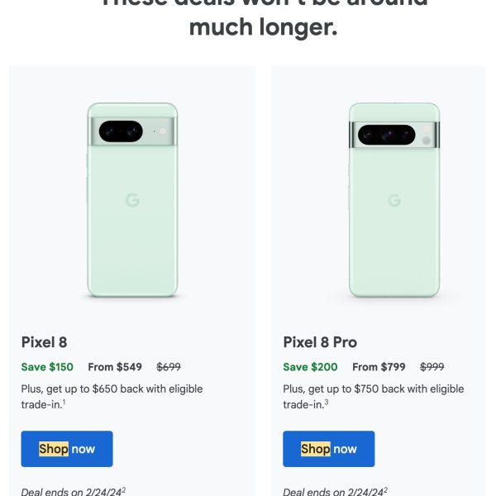Click the $650 trade-in offer text

pos(112,396)
